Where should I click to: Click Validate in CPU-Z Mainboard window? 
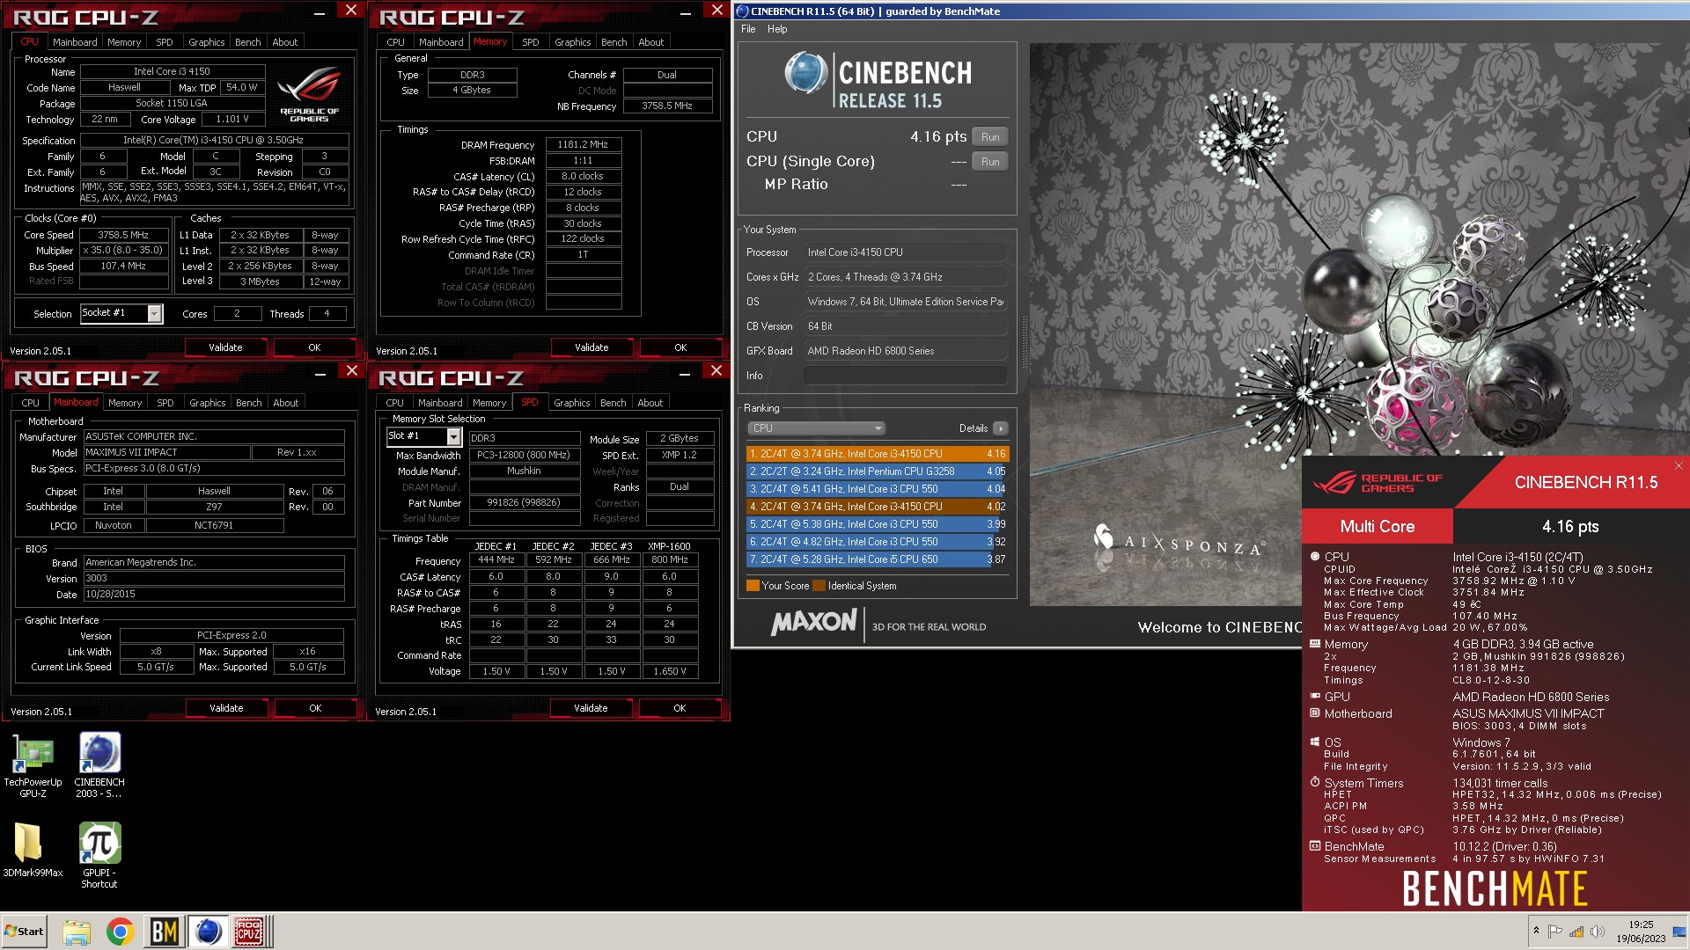point(226,708)
